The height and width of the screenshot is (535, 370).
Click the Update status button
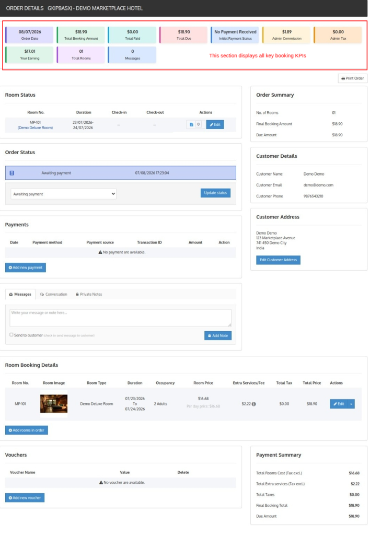click(x=215, y=193)
